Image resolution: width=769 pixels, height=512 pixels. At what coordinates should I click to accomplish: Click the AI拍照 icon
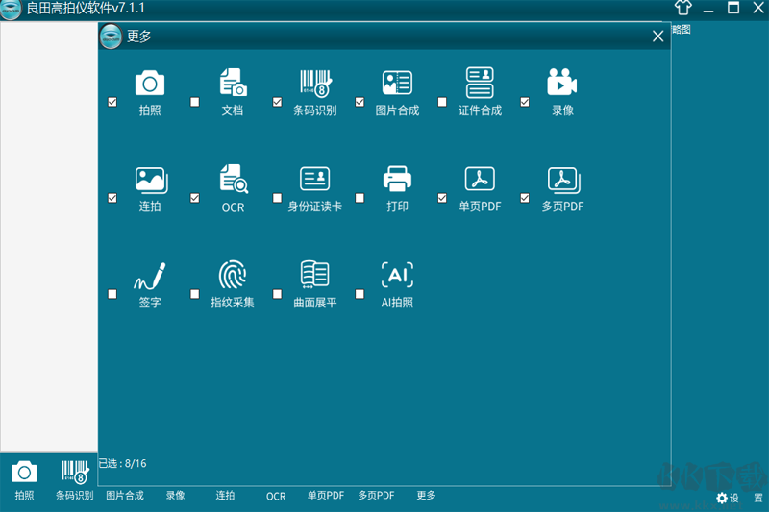(x=397, y=275)
